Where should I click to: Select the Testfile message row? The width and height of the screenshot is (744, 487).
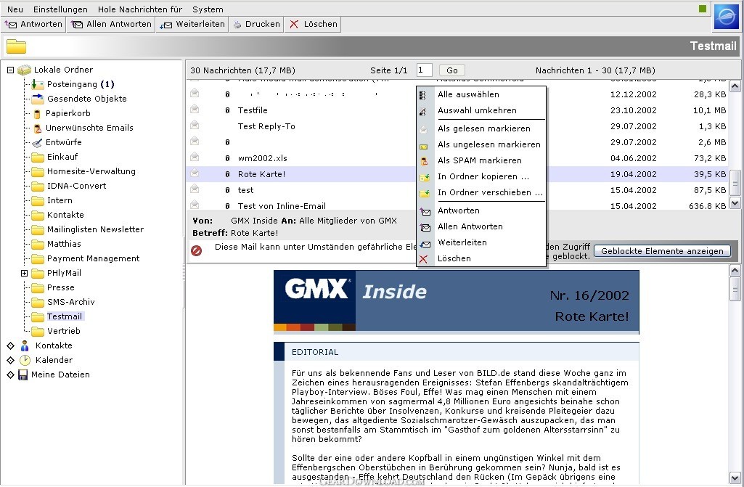click(458, 110)
